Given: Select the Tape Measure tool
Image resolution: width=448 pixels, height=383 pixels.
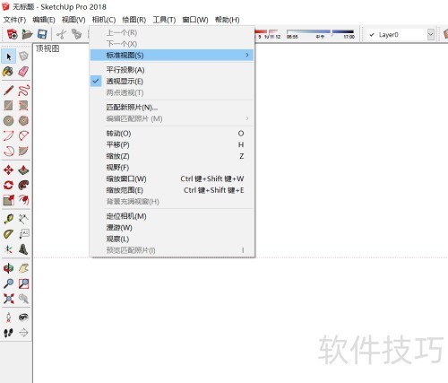Looking at the screenshot, I should tap(9, 219).
